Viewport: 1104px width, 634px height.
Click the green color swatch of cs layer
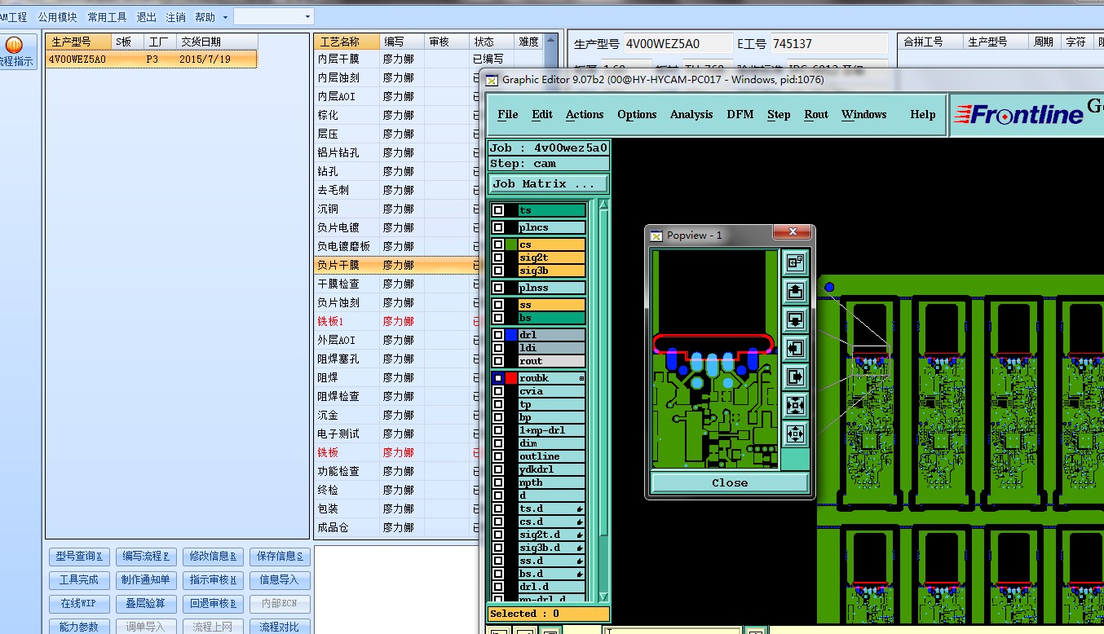click(x=511, y=244)
